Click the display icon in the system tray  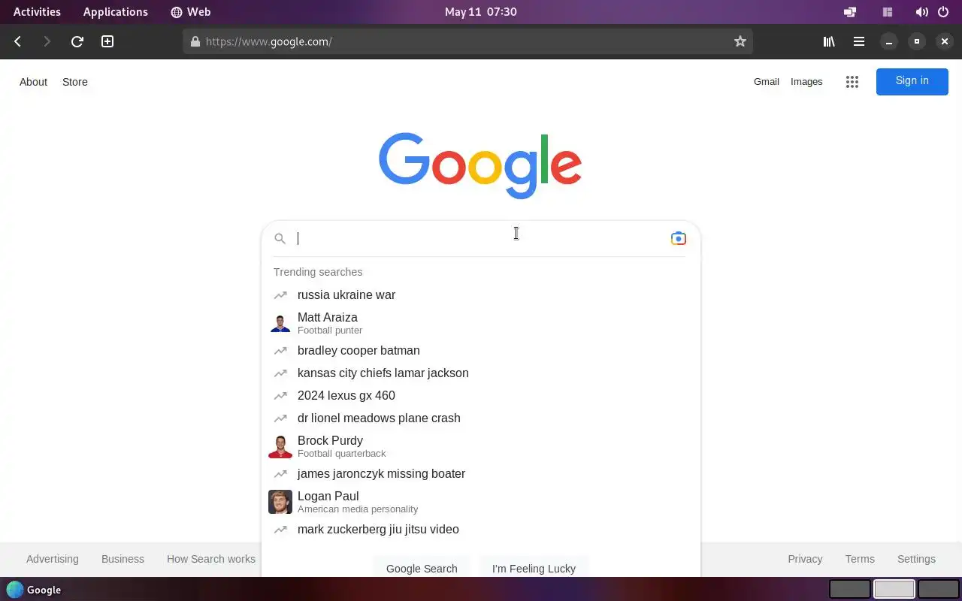(x=850, y=12)
